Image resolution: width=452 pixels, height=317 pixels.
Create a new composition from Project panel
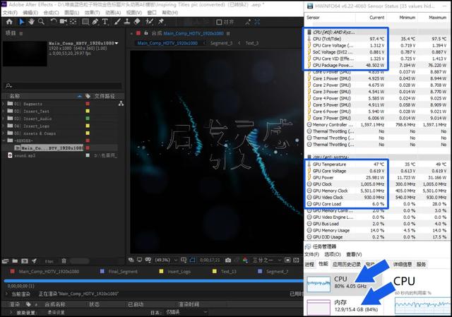point(25,261)
